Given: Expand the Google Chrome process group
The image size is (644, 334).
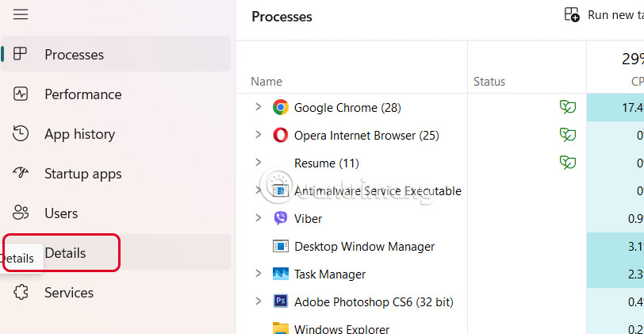Looking at the screenshot, I should click(x=258, y=107).
